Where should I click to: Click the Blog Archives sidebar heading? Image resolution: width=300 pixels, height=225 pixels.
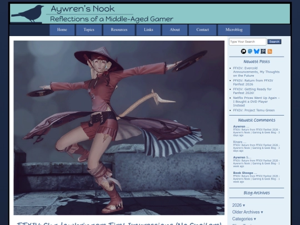(257, 193)
